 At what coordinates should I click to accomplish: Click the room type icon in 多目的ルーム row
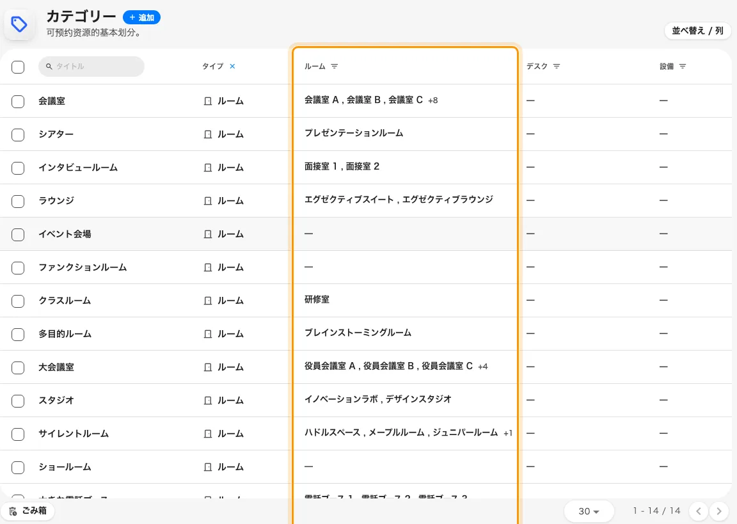(x=208, y=334)
